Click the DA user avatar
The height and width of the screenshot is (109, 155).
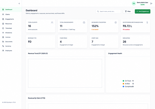(x=134, y=3)
